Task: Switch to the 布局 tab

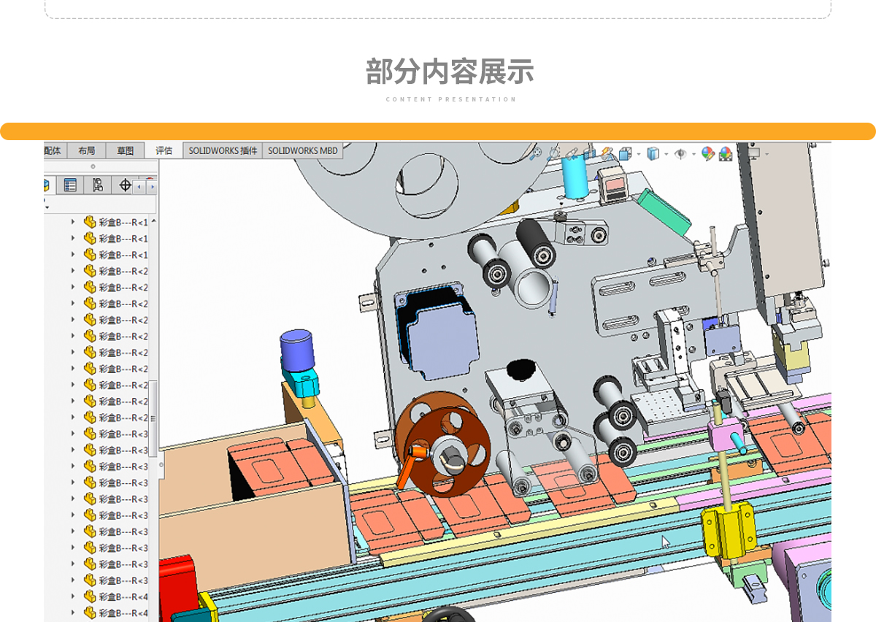Action: [86, 150]
